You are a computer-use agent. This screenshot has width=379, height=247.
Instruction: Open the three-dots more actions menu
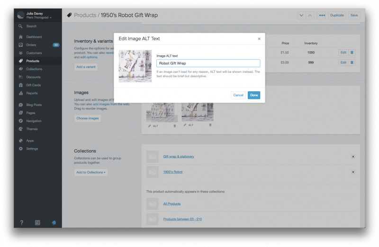click(322, 15)
